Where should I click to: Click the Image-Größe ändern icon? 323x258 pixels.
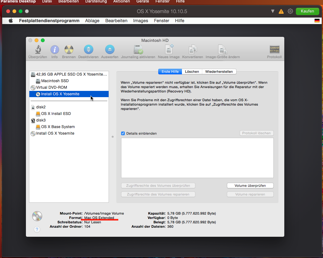[223, 50]
